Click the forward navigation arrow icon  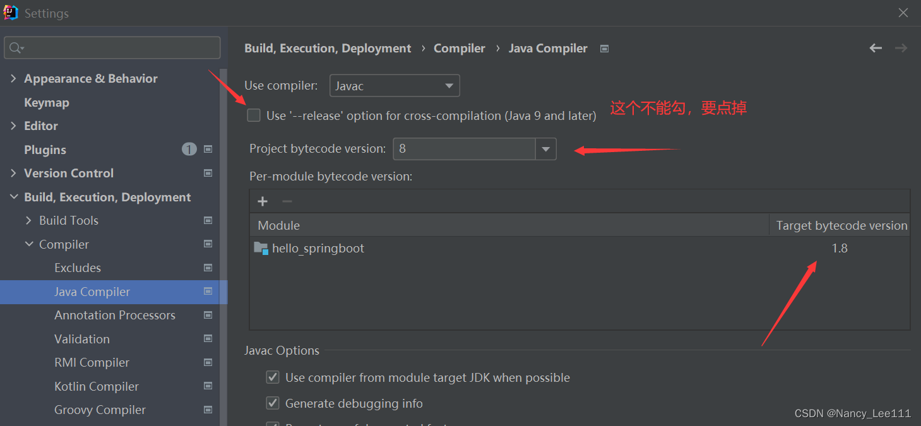pyautogui.click(x=901, y=47)
